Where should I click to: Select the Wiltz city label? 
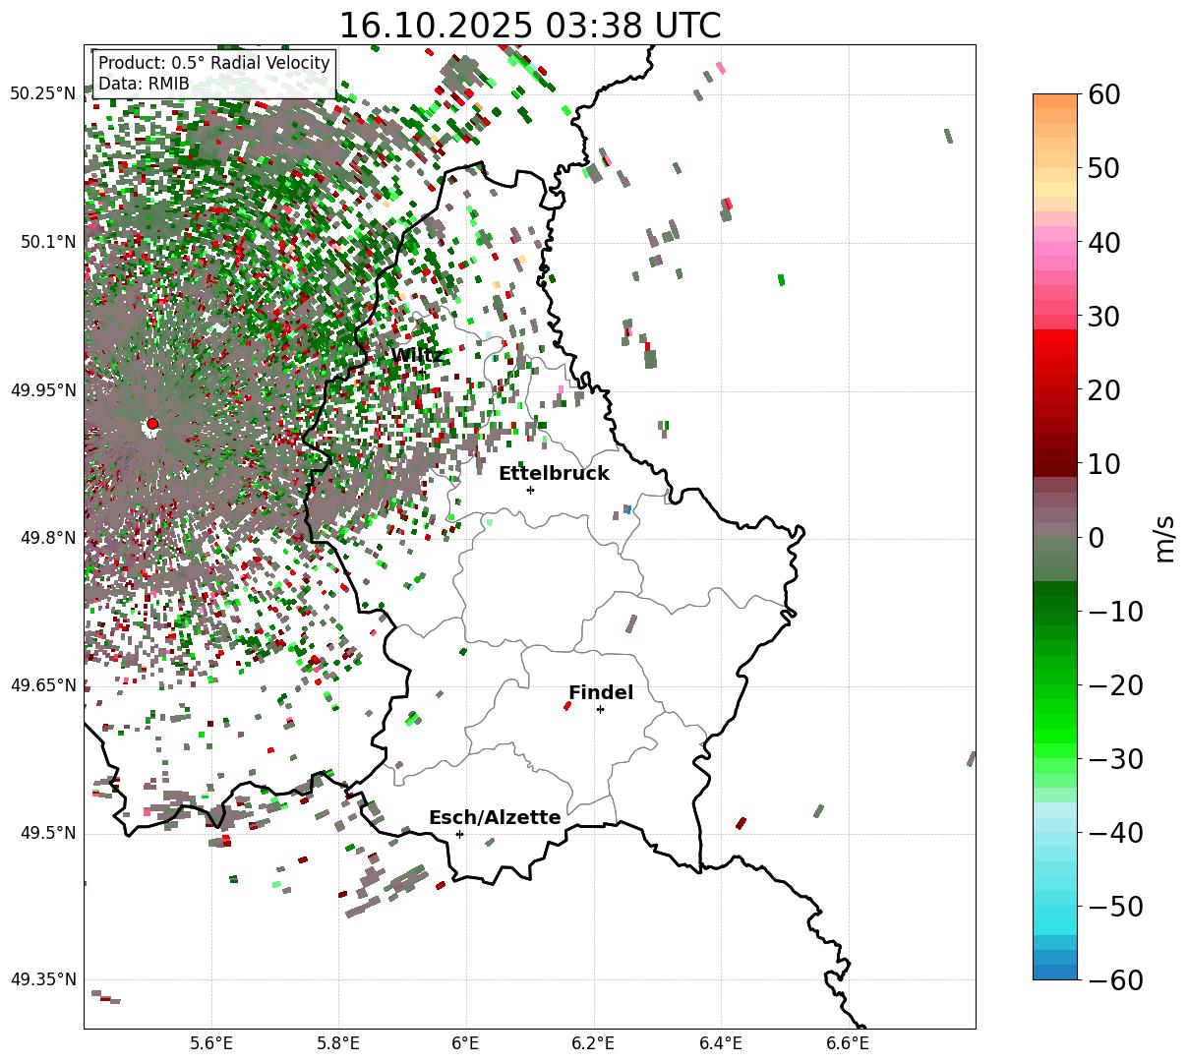point(417,355)
